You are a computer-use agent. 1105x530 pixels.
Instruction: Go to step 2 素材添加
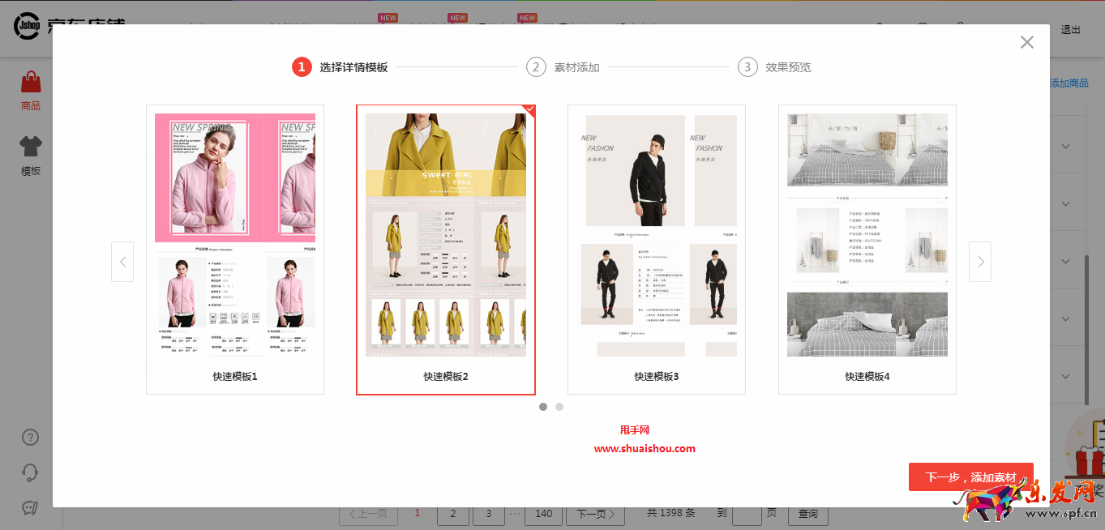(563, 67)
